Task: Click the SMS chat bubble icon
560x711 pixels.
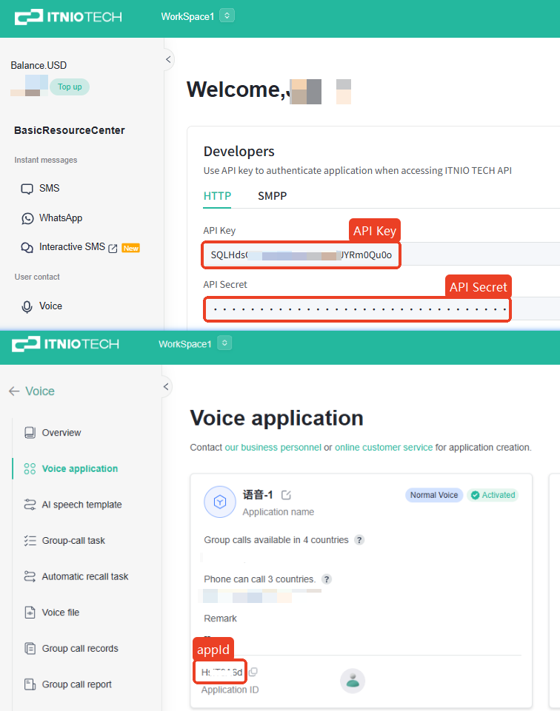Action: pos(27,189)
